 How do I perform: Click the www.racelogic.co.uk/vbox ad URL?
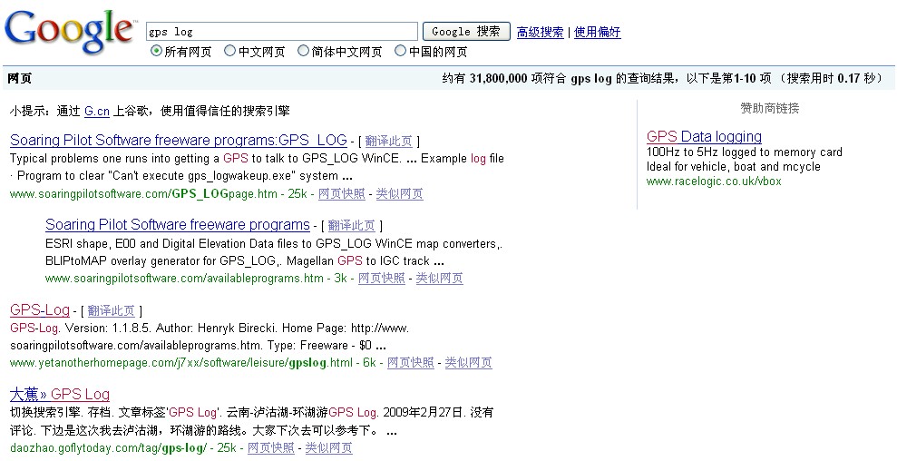(714, 181)
